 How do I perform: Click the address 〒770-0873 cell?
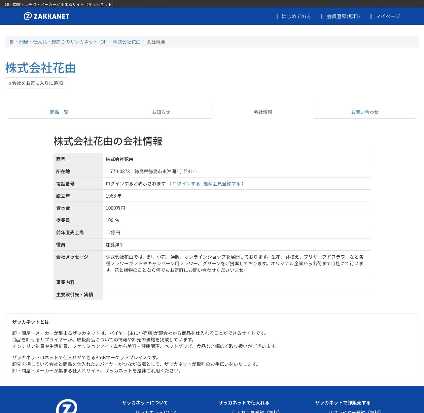coord(236,172)
